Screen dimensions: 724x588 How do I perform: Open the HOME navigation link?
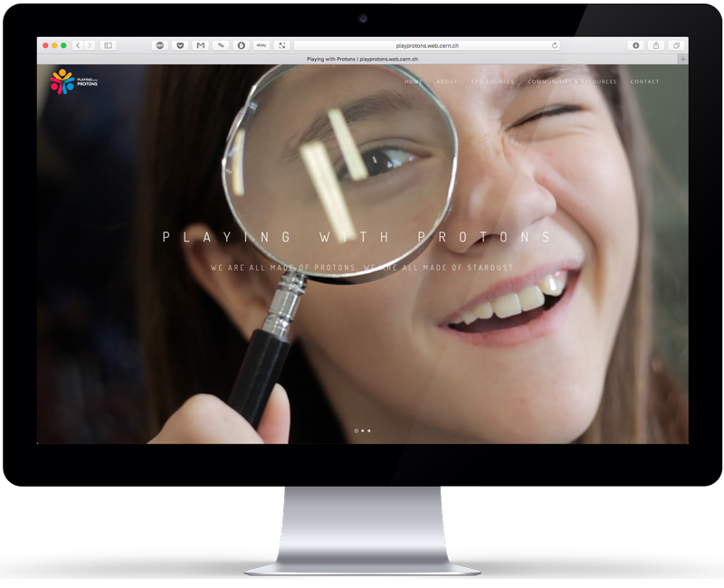click(414, 82)
